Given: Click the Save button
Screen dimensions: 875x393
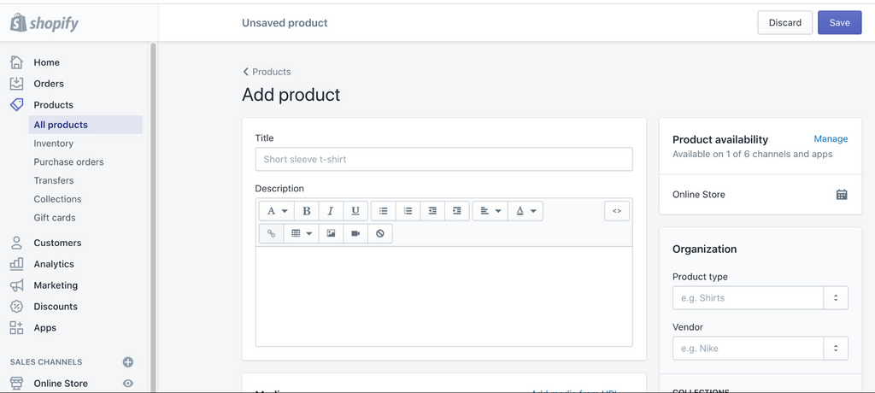Looking at the screenshot, I should [x=839, y=23].
